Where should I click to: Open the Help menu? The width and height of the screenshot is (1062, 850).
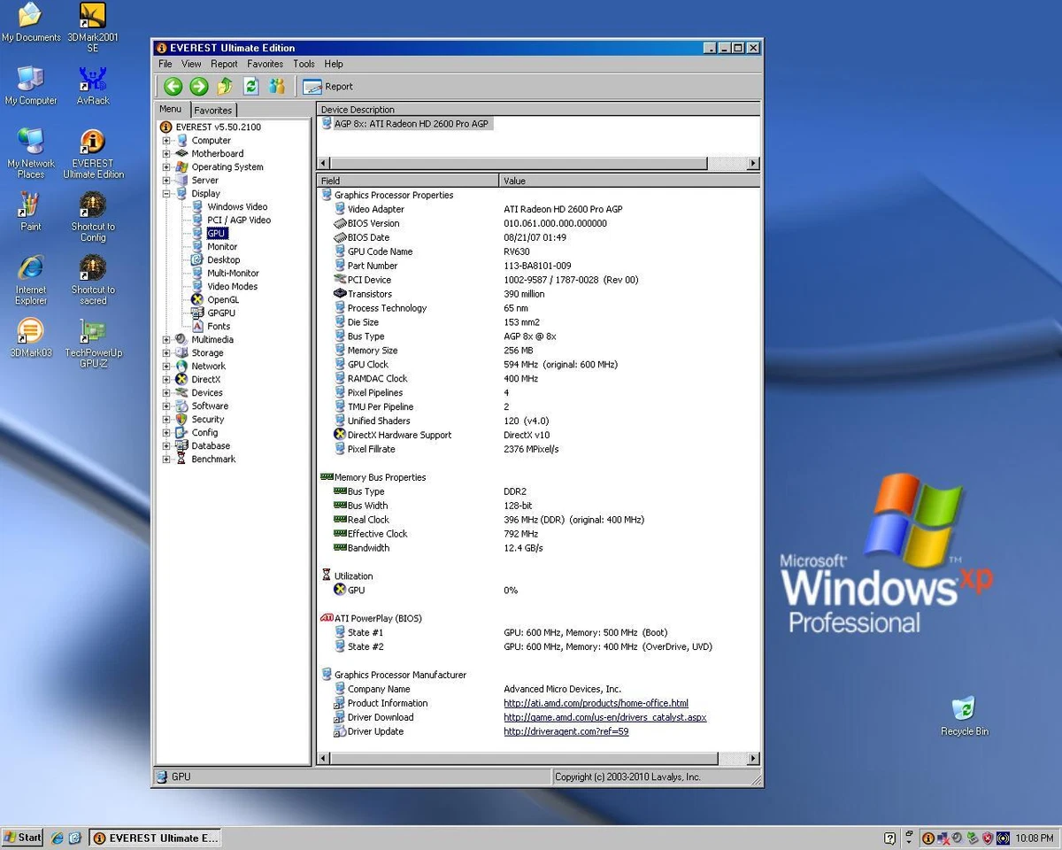point(334,64)
